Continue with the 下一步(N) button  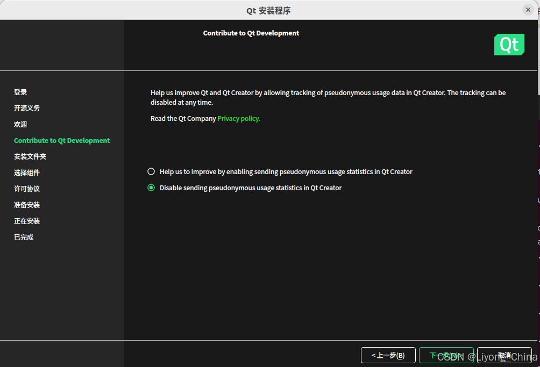446,355
